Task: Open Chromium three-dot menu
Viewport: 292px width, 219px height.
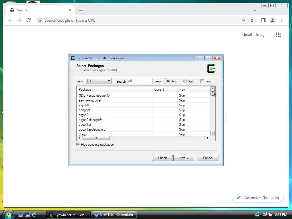Action: 282,20
